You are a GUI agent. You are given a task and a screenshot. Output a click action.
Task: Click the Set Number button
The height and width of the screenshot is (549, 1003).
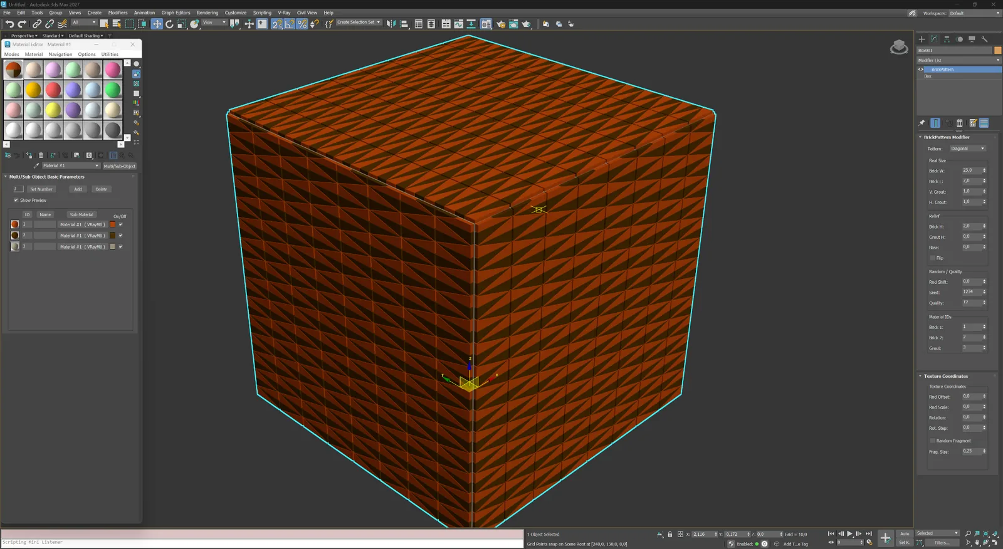point(41,189)
